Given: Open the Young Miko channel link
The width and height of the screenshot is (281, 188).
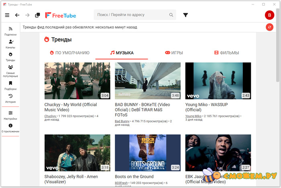Looking at the screenshot, I should (193, 116).
